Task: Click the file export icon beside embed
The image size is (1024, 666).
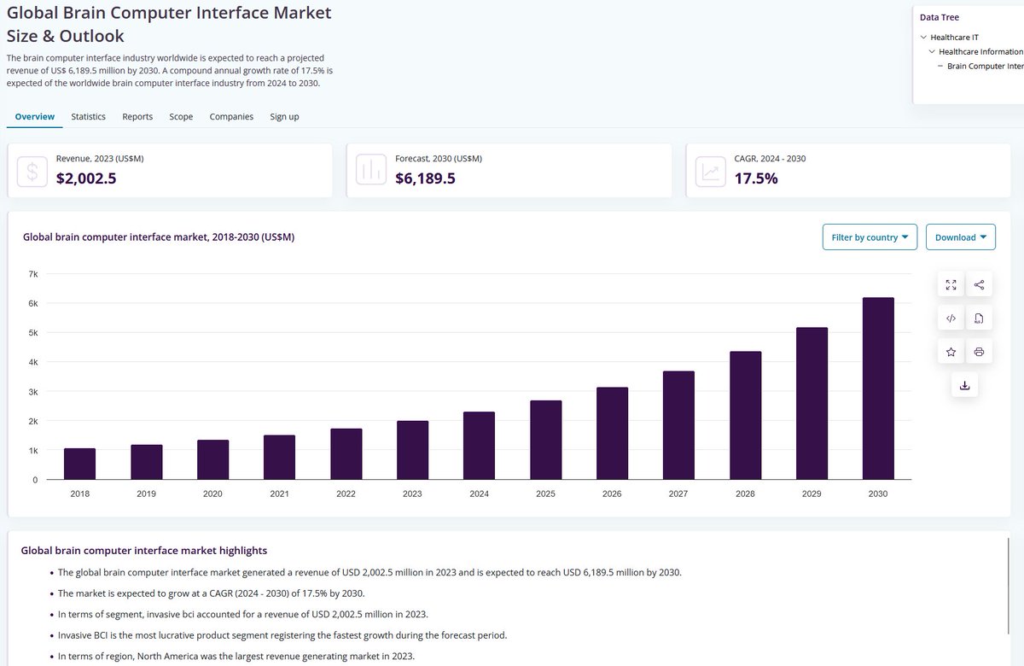Action: 979,318
